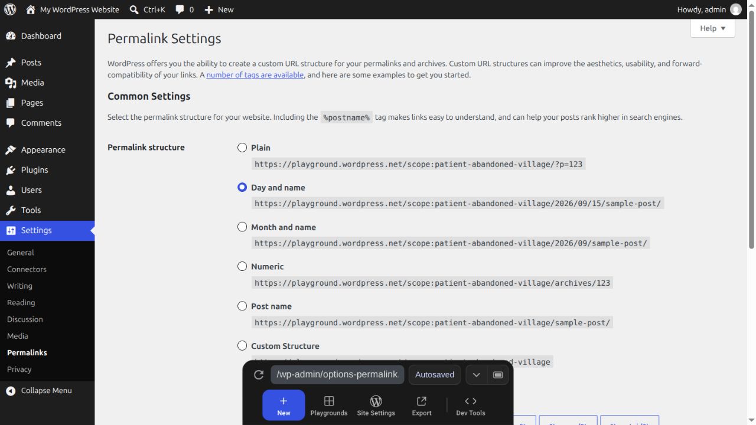This screenshot has height=425, width=756.
Task: Click the playground URL path field
Action: (x=337, y=375)
